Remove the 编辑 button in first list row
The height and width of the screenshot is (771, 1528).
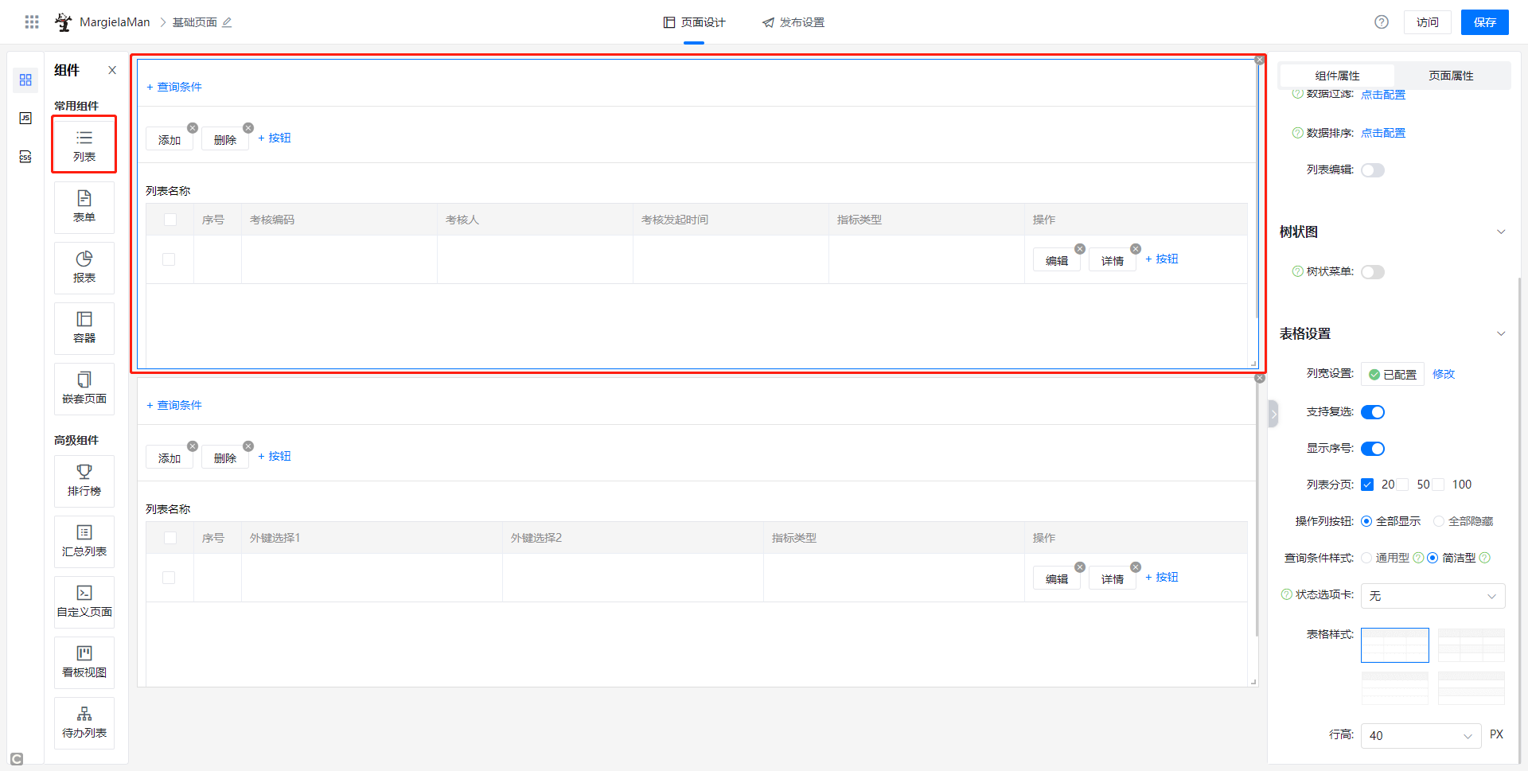1080,249
